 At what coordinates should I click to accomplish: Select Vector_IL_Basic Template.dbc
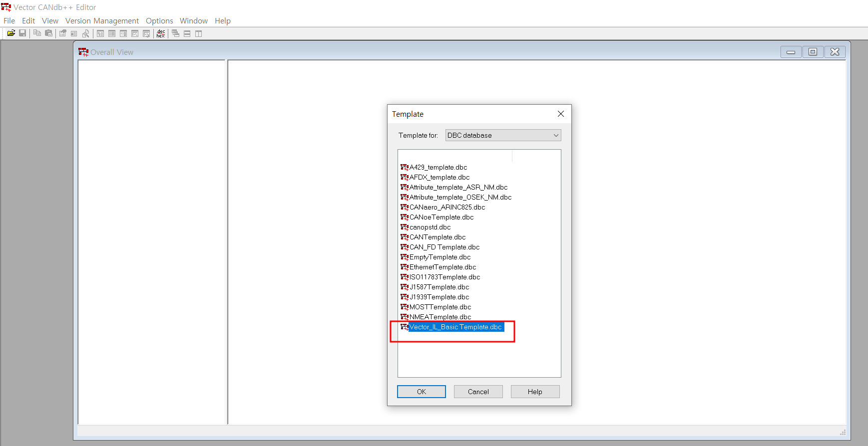click(x=456, y=327)
